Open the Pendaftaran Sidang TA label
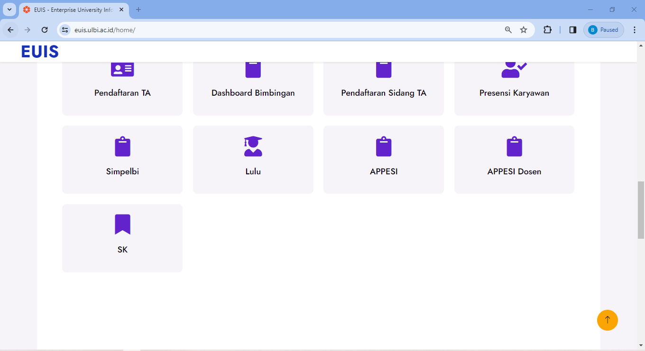The height and width of the screenshot is (351, 645). 384,93
